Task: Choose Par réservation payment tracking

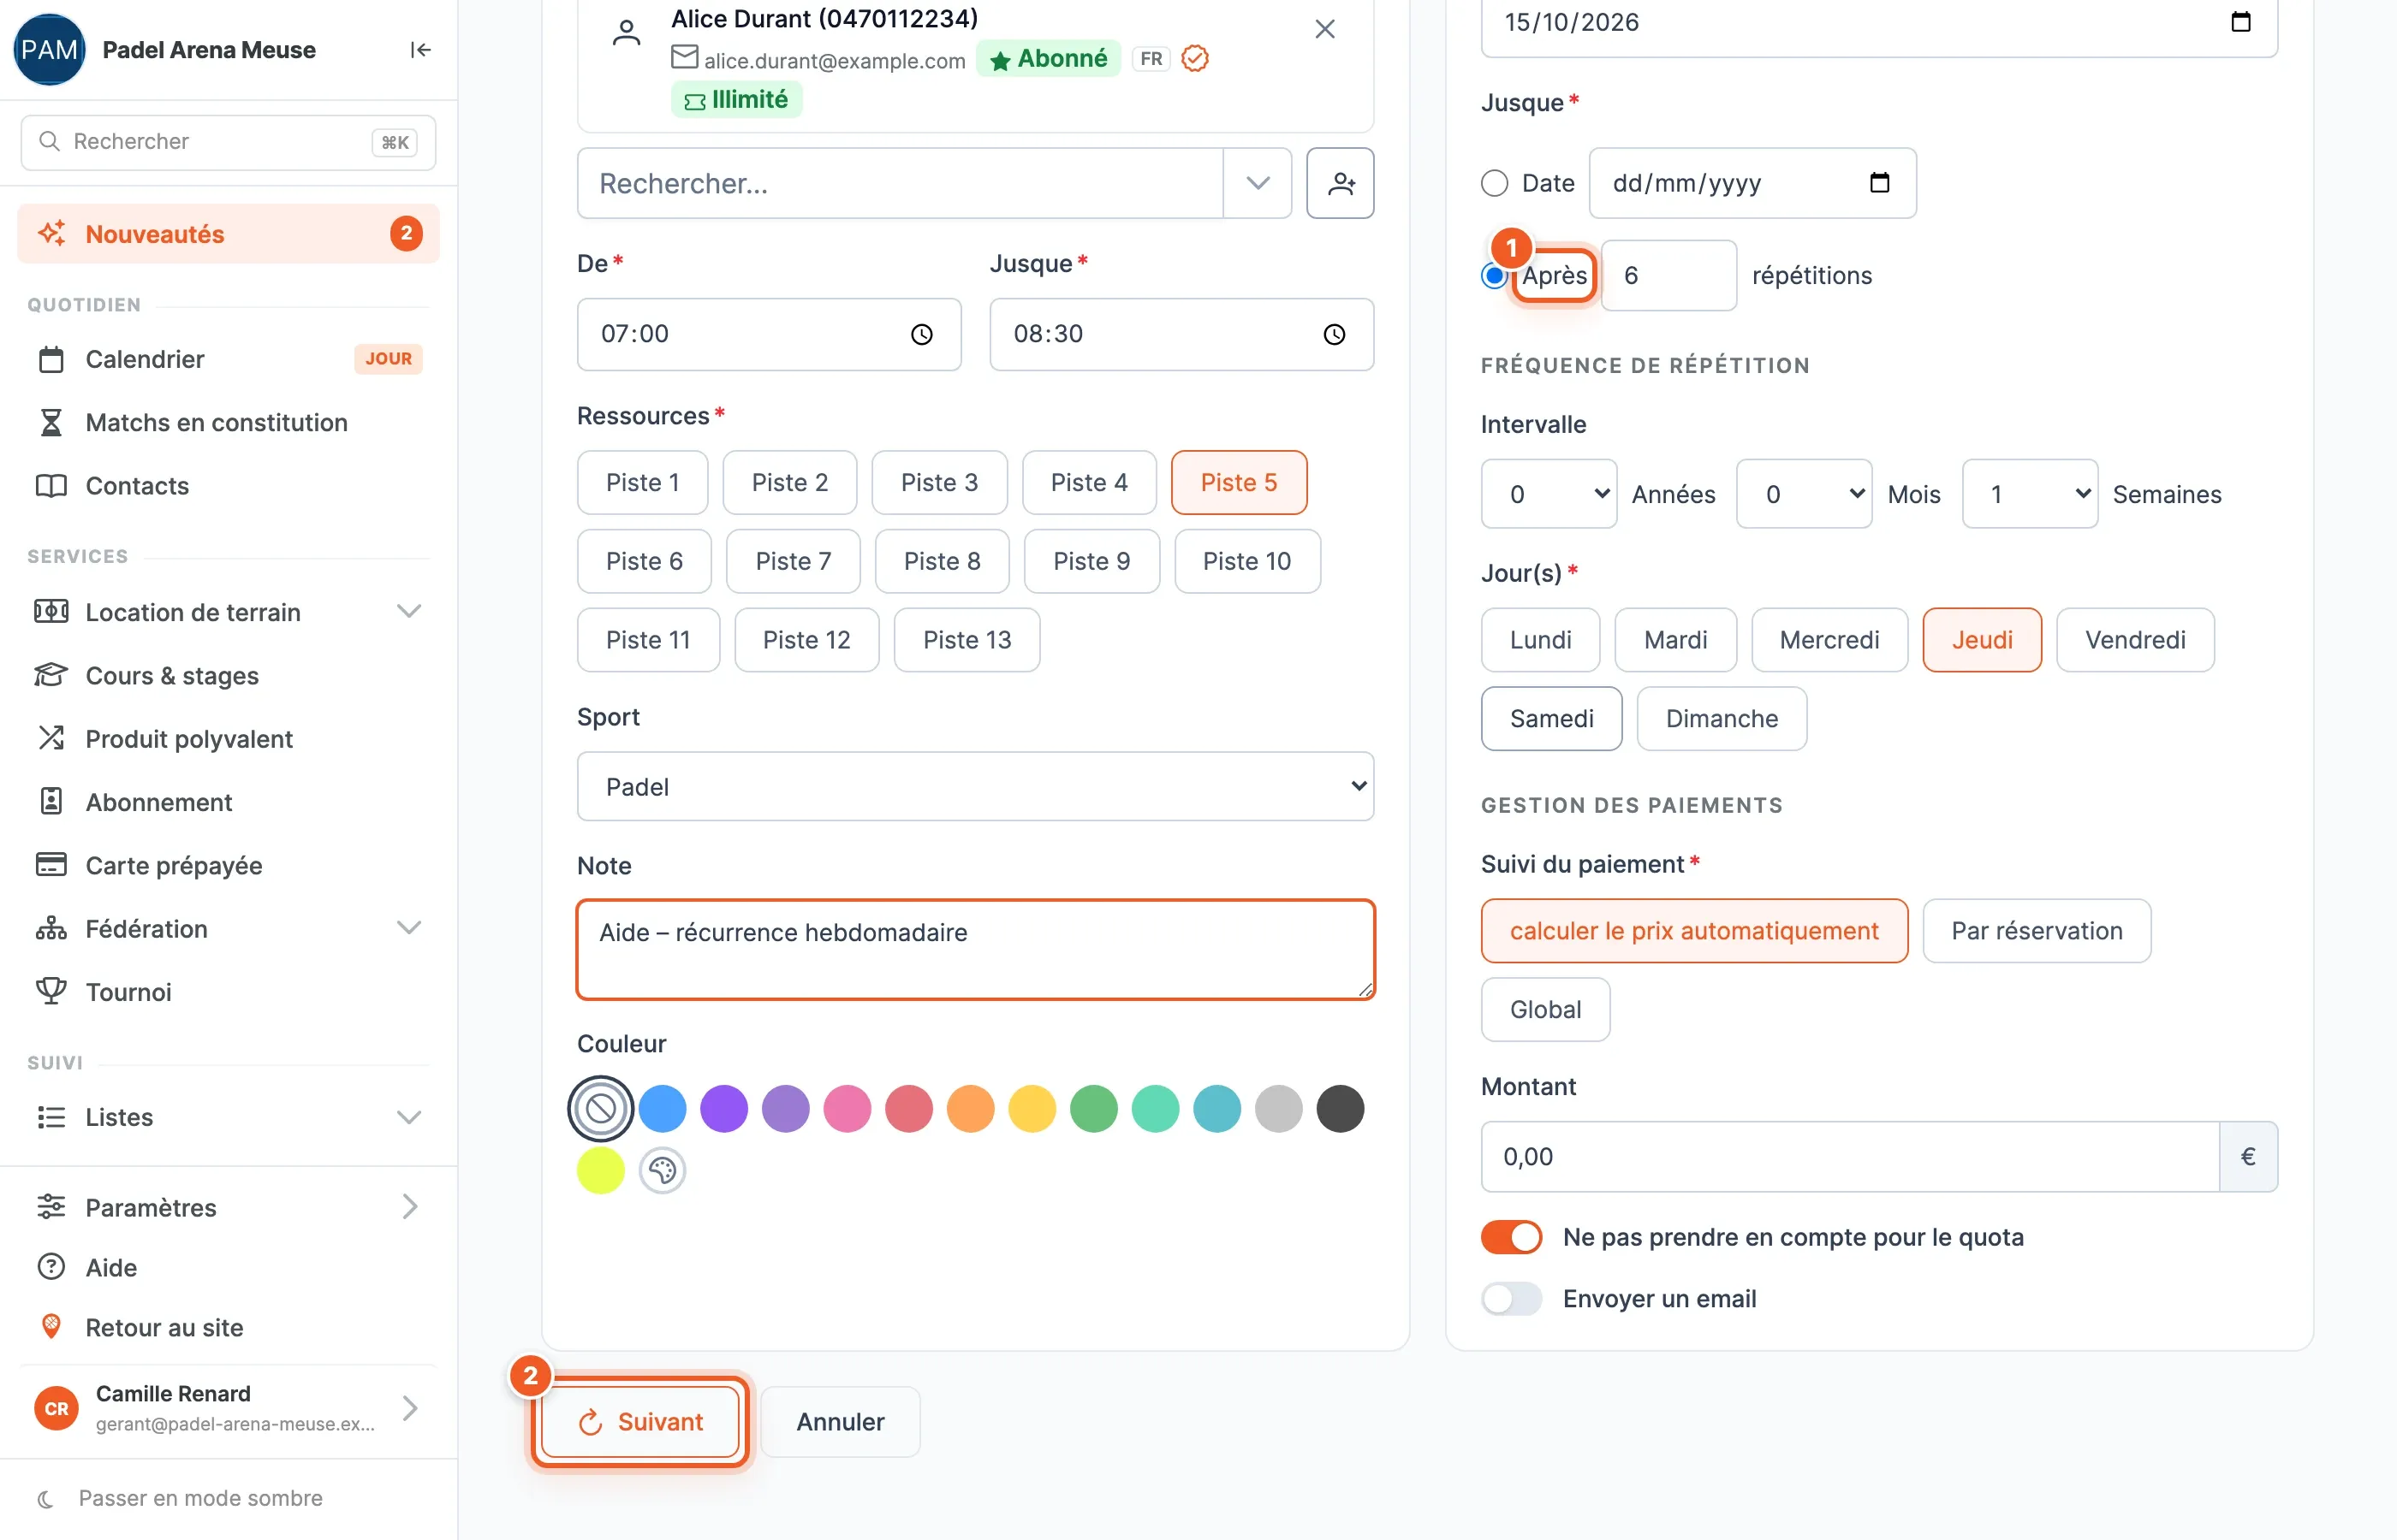Action: tap(2036, 931)
